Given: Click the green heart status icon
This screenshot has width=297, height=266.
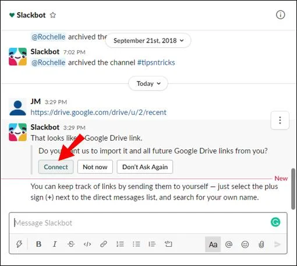Looking at the screenshot, I should click(12, 15).
